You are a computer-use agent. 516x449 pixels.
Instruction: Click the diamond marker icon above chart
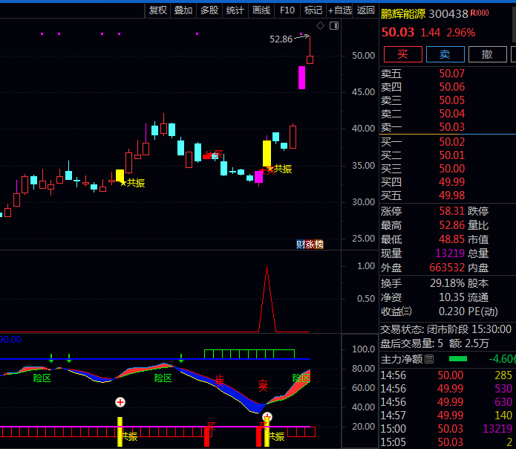[320, 26]
